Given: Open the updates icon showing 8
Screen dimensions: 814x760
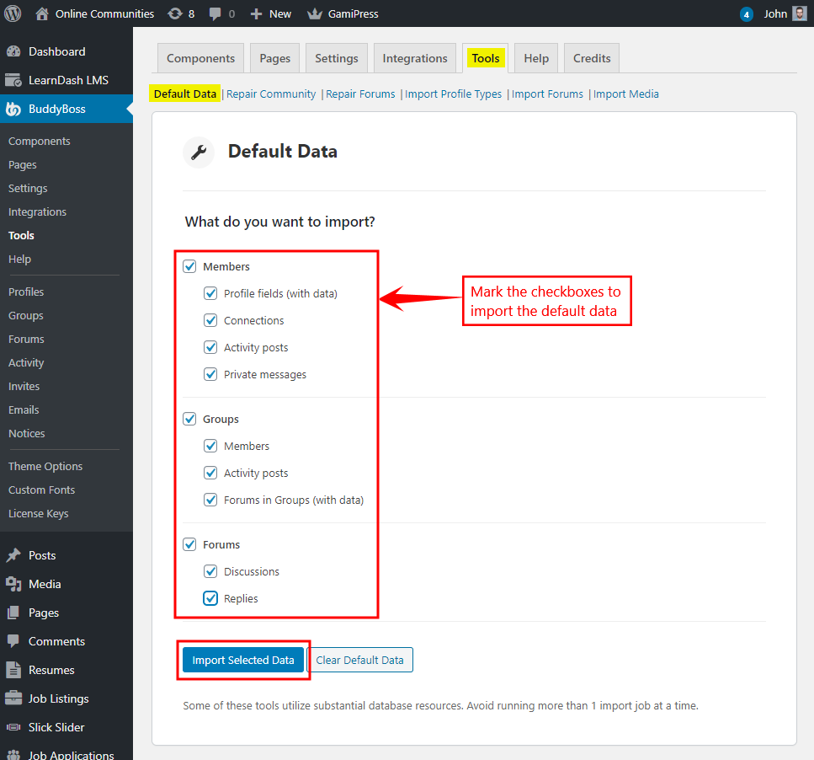Looking at the screenshot, I should point(174,13).
